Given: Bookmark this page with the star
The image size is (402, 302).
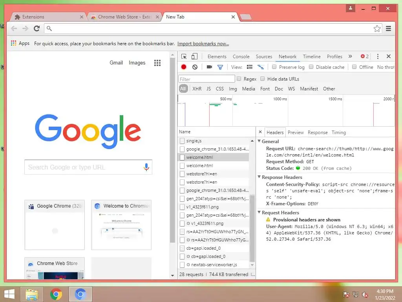Looking at the screenshot, I should (377, 28).
